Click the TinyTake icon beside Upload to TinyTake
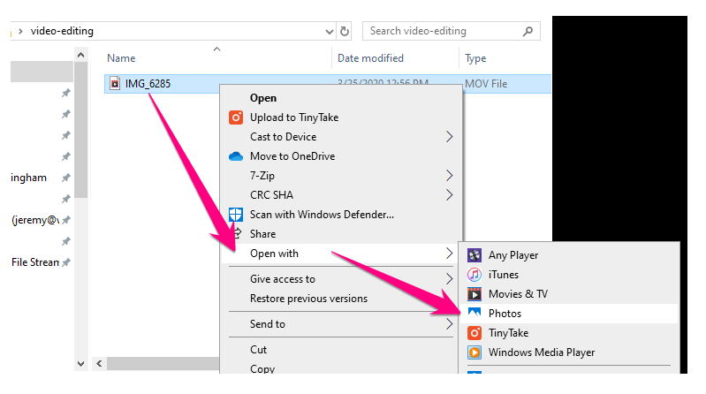This screenshot has width=706, height=394. (x=236, y=117)
